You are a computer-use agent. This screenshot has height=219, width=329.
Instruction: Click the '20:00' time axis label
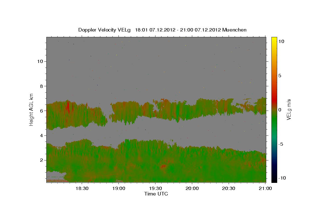coord(192,188)
